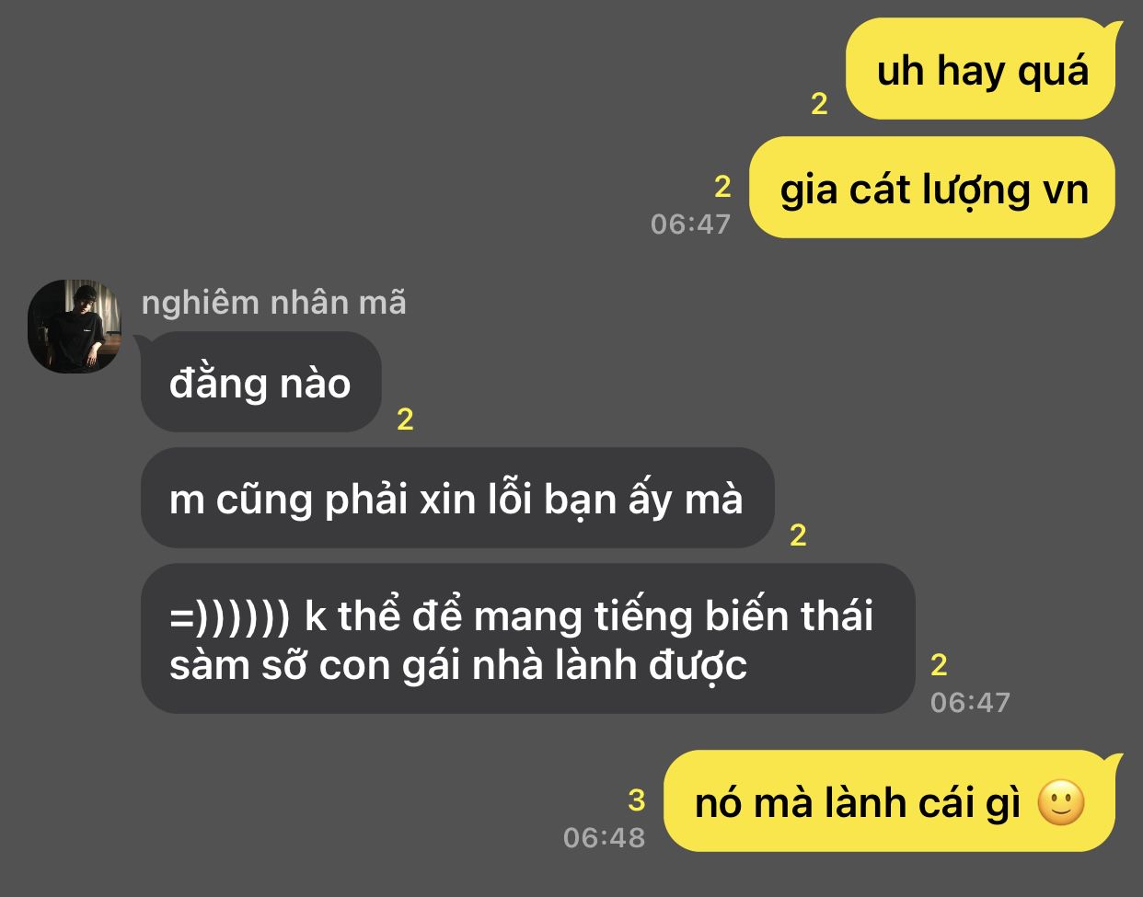
Task: Click the smiley emoji in last message
Action: click(1061, 802)
